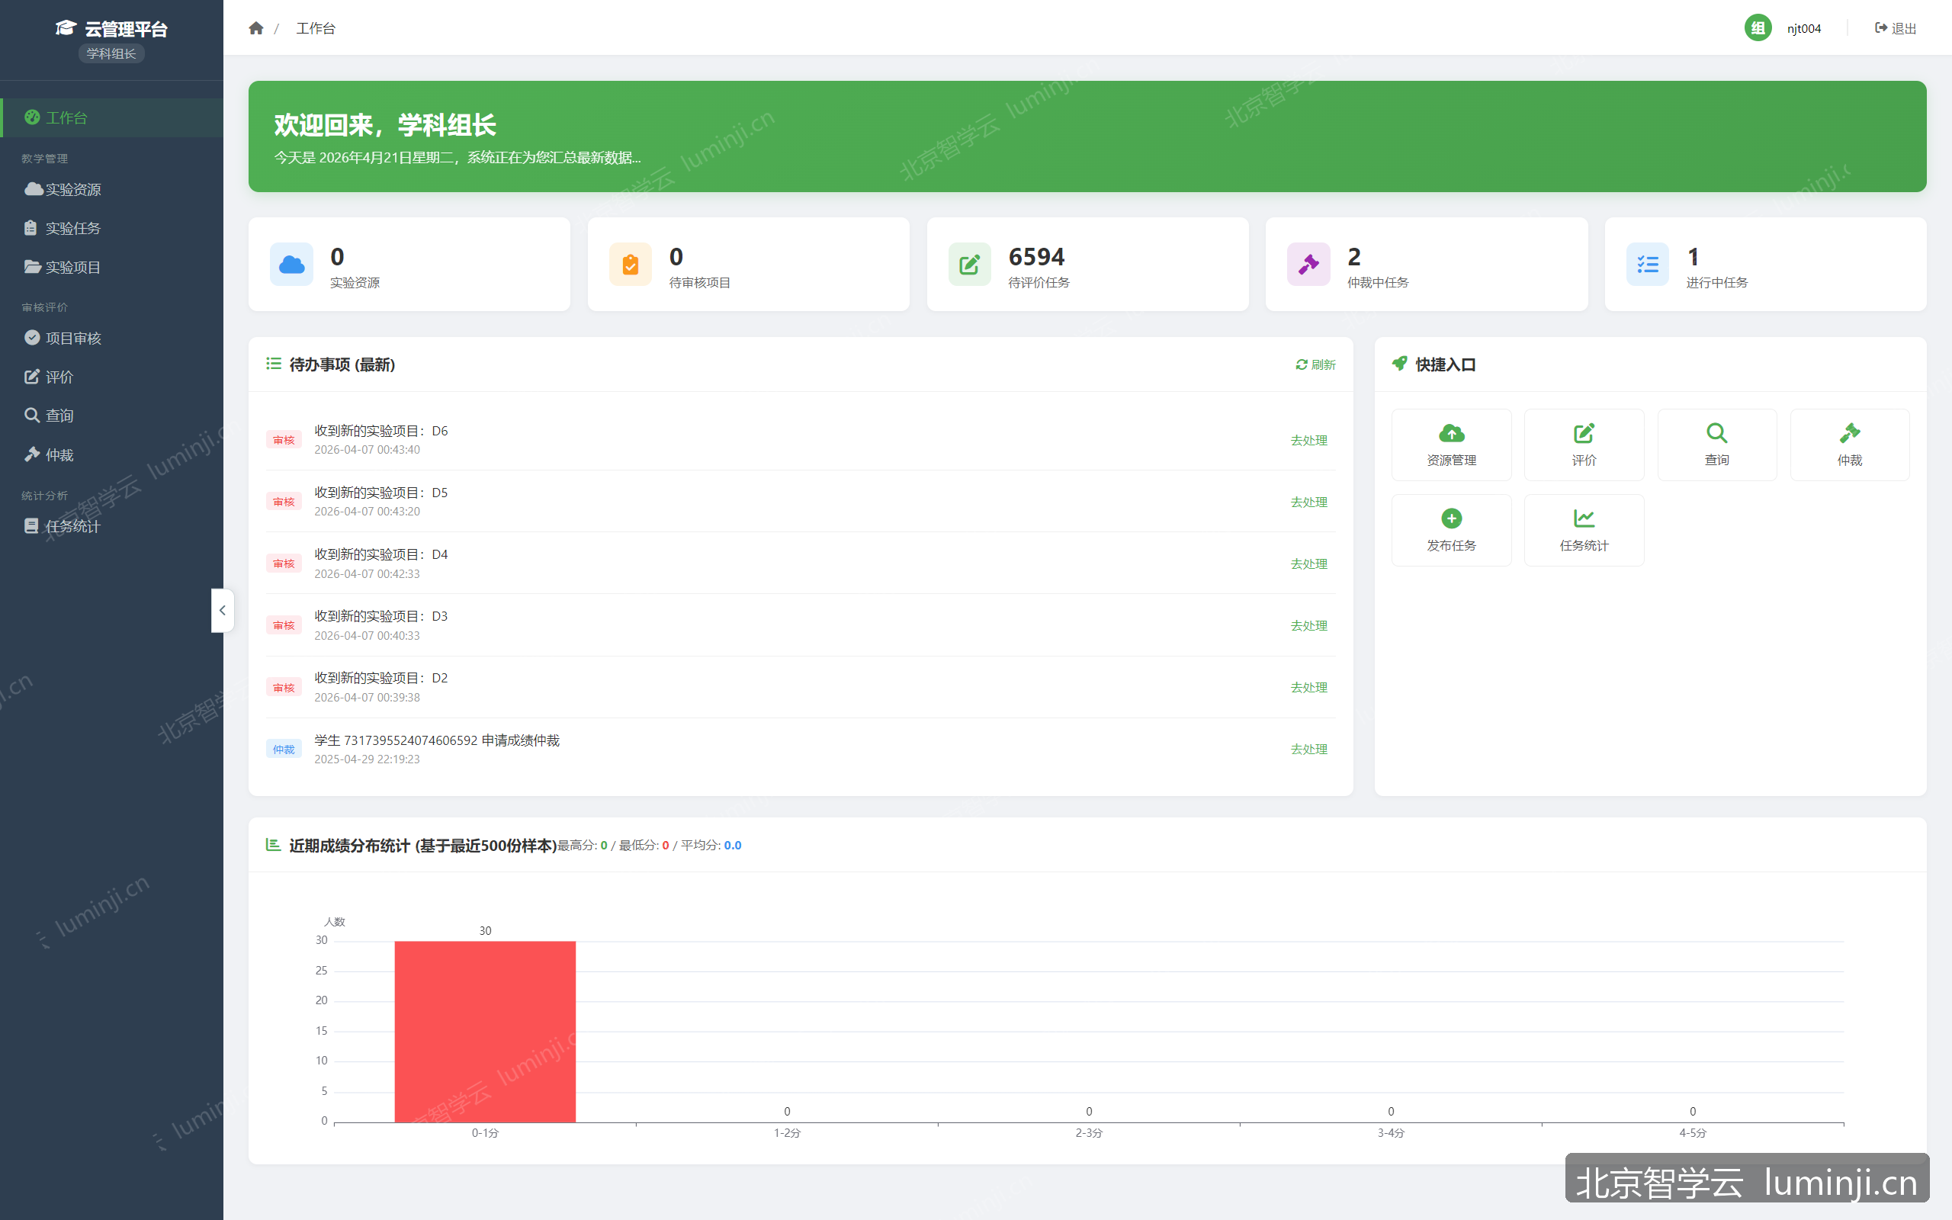Click 去处理 for experiment project D5
Viewport: 1952px width, 1220px height.
1308,502
